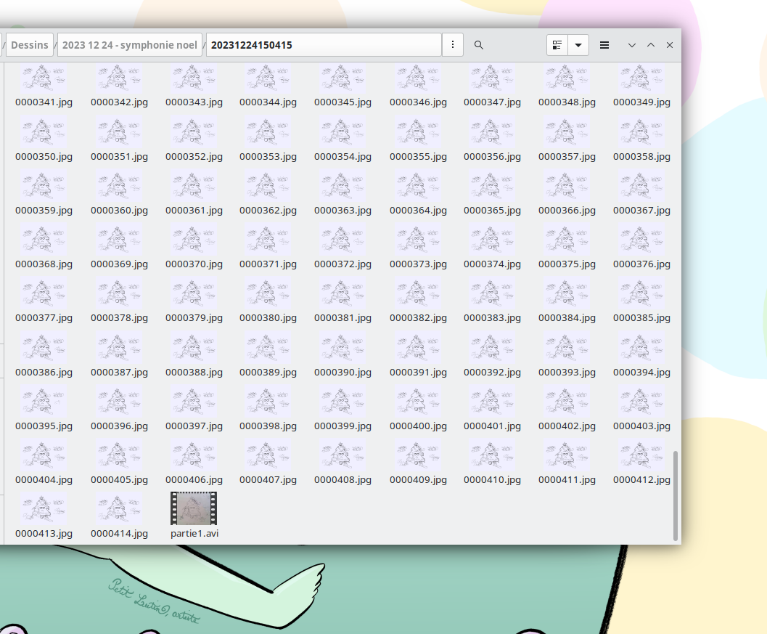
Task: Click the 0000386.jpg file name
Action: 44,372
